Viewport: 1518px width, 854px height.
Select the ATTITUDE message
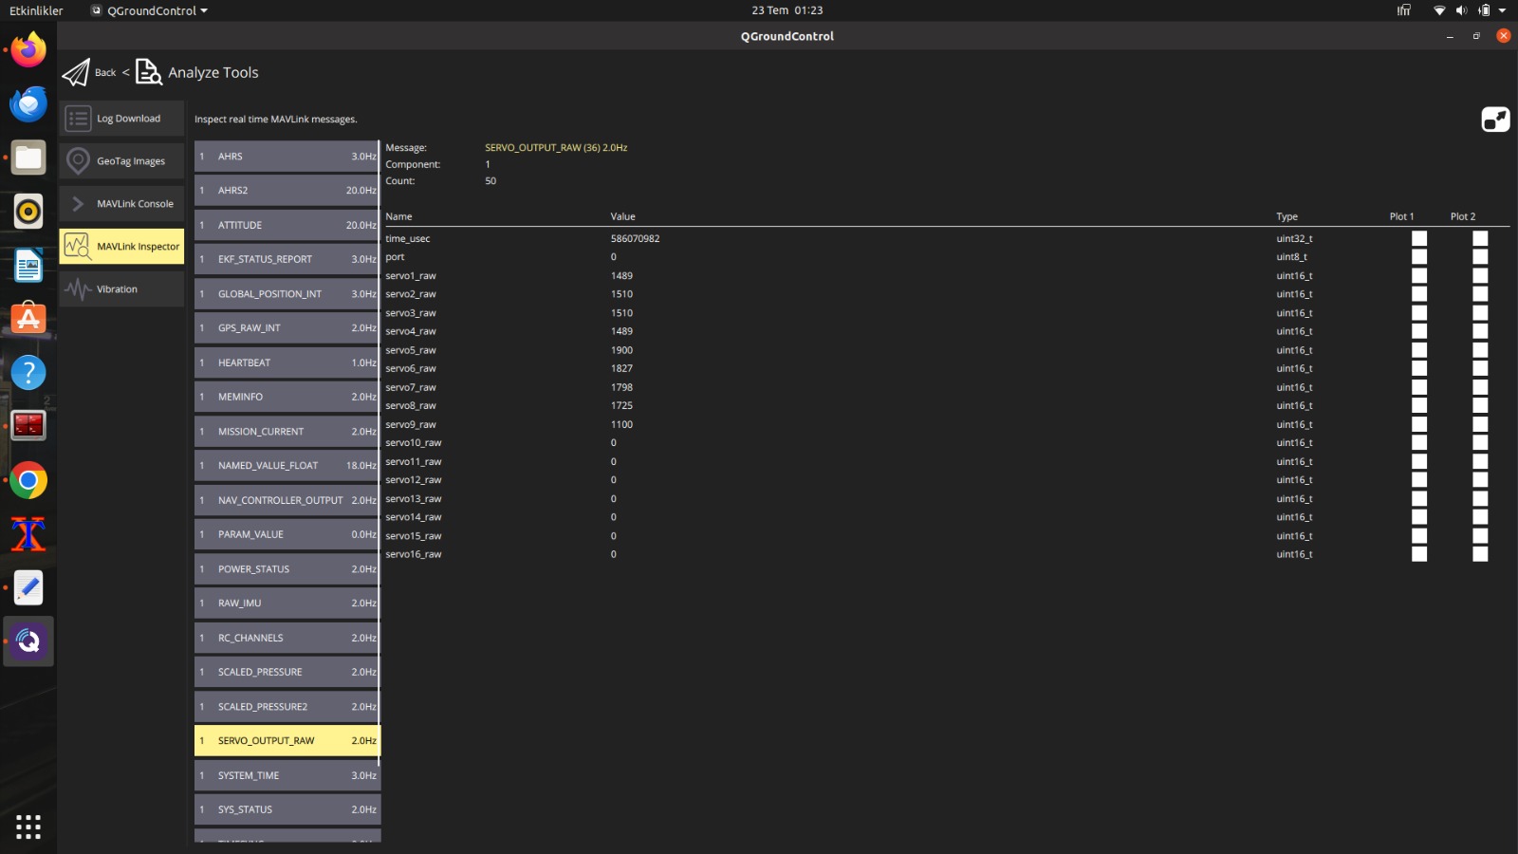286,225
